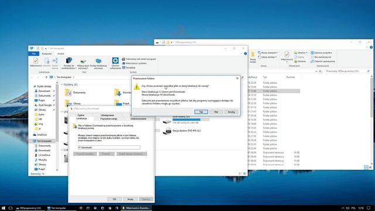Viewport: 375px width, 211px height.
Task: Sort by the Typ column header
Action: [265, 77]
